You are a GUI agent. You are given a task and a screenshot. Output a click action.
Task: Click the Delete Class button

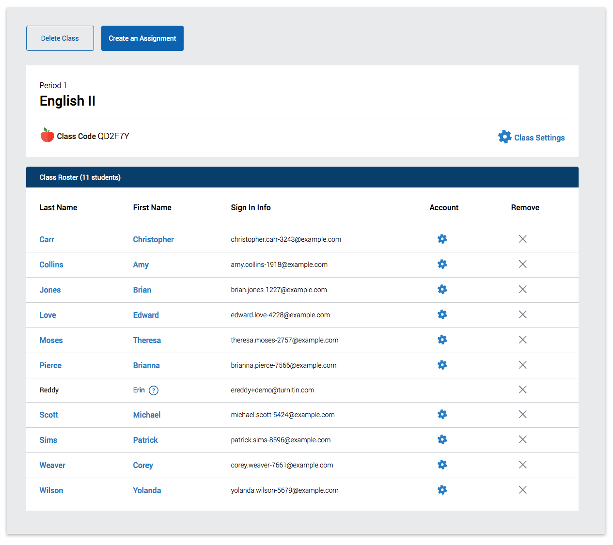point(60,38)
